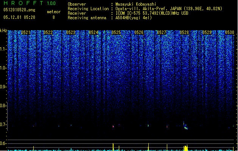Select antenna value A504HB(yagi 4el)
Viewport: 238px width, 151px height.
click(134, 18)
